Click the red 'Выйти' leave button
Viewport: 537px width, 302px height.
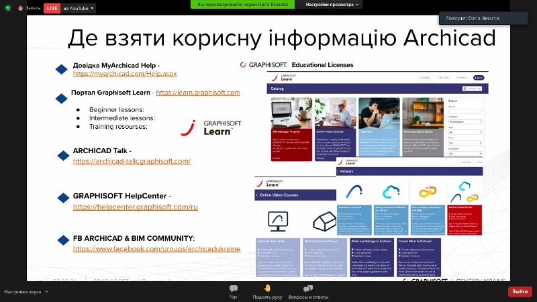click(x=520, y=291)
